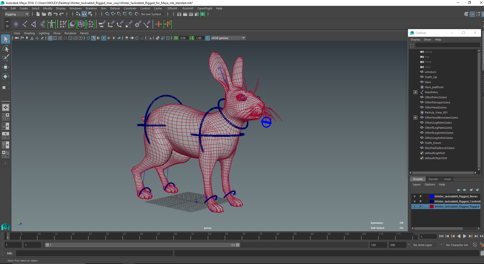Click the snap to grids icon
This screenshot has width=484, height=264.
107,14
